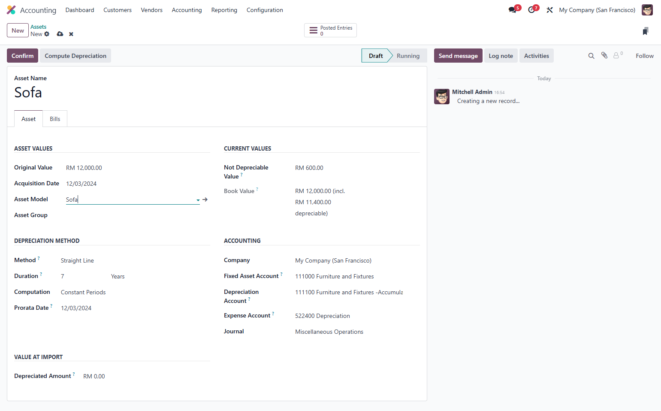Screen dimensions: 661x411
Task: Open the Mitchell Admin user avatar menu
Action: point(647,10)
